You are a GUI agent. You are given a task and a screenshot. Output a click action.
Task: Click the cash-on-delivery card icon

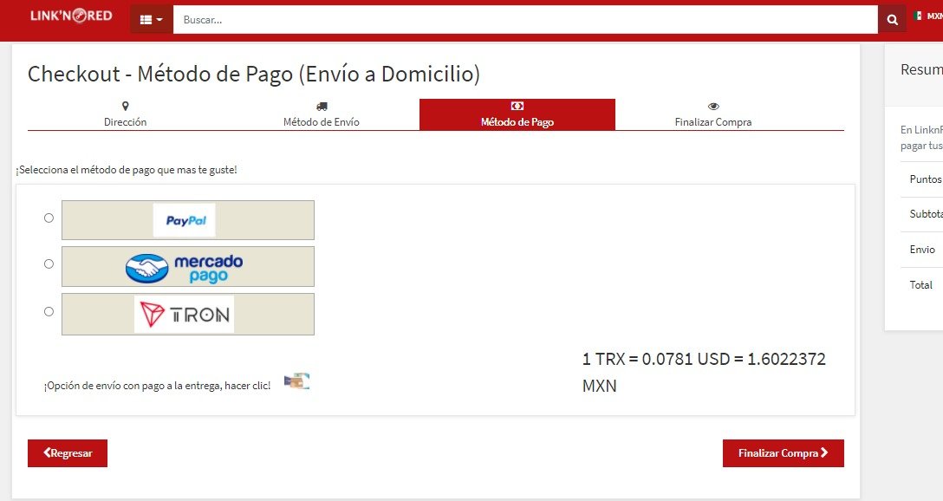(296, 381)
